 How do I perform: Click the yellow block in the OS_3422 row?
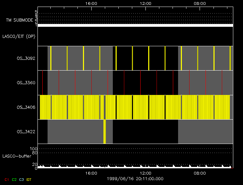104,131
